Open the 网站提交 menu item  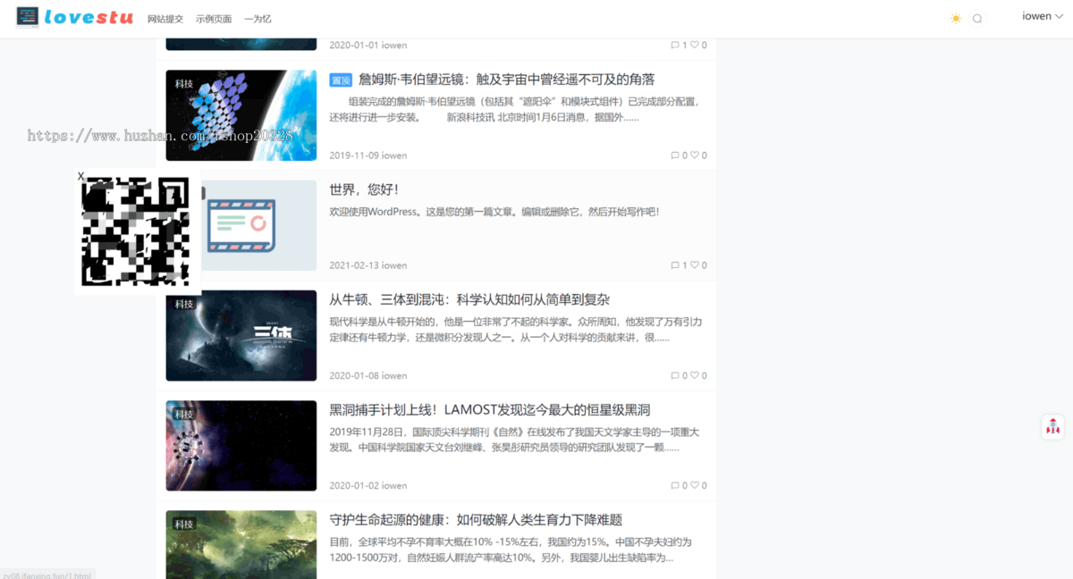[x=165, y=18]
